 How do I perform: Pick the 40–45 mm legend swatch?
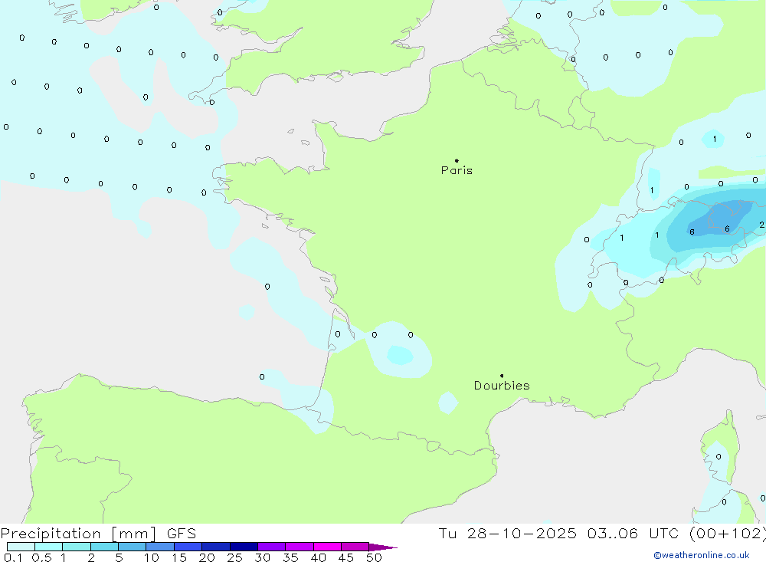[x=327, y=547]
